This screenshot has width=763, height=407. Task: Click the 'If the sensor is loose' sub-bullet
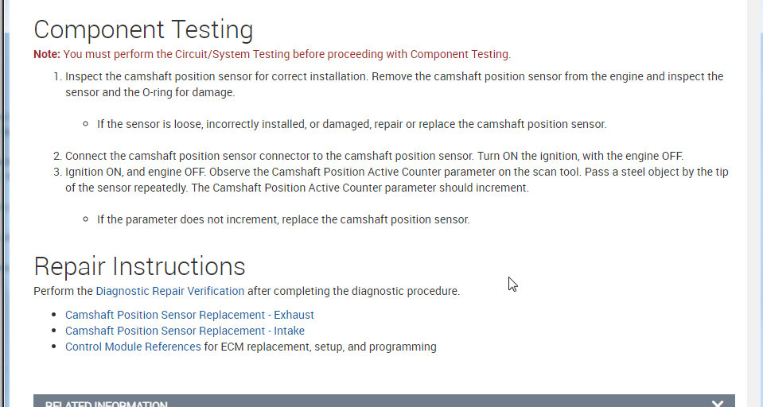pyautogui.click(x=352, y=124)
